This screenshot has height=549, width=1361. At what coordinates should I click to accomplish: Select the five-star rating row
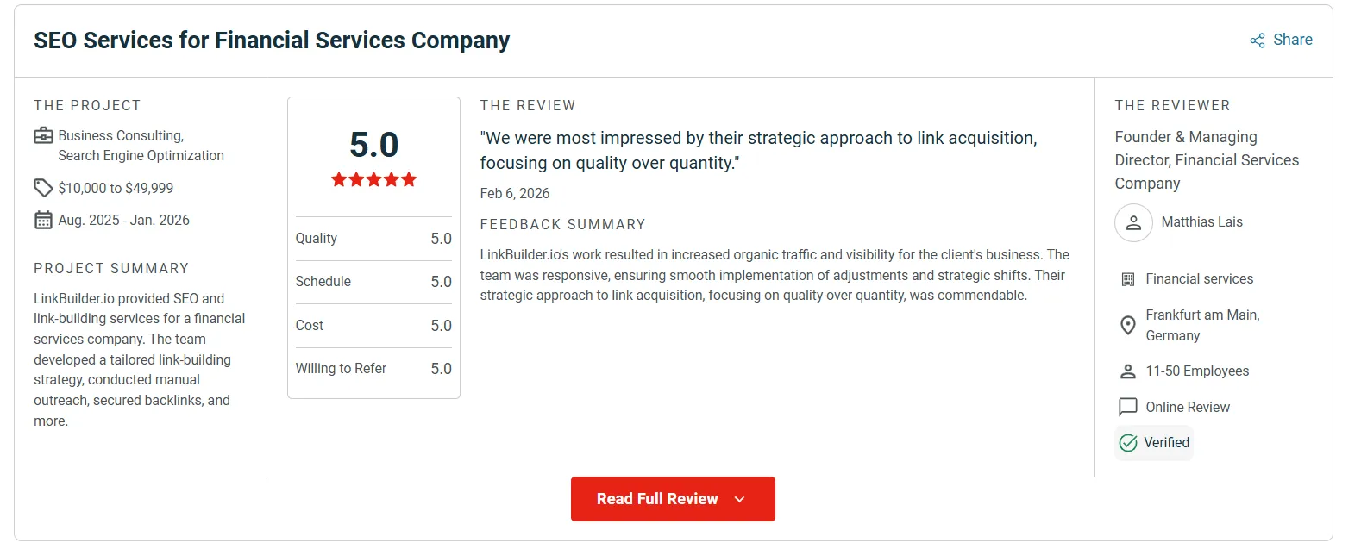coord(373,179)
